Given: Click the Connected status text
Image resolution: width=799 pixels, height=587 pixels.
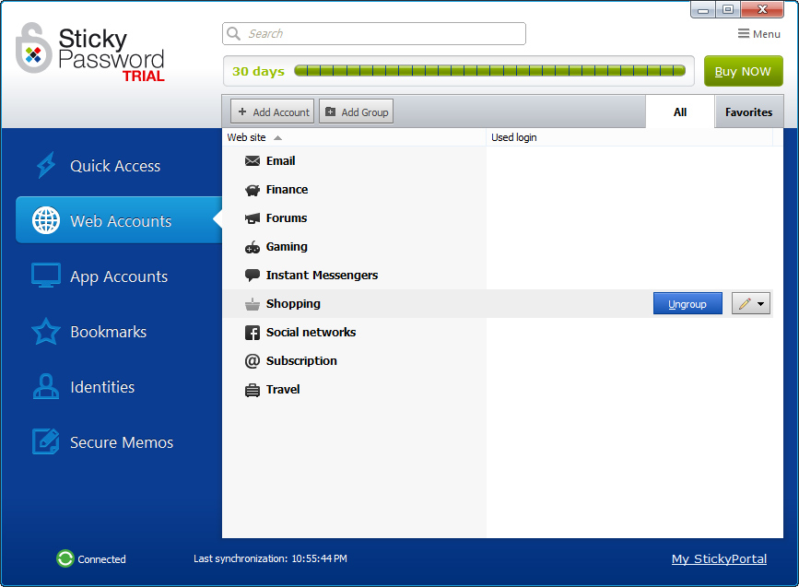Looking at the screenshot, I should coord(101,559).
